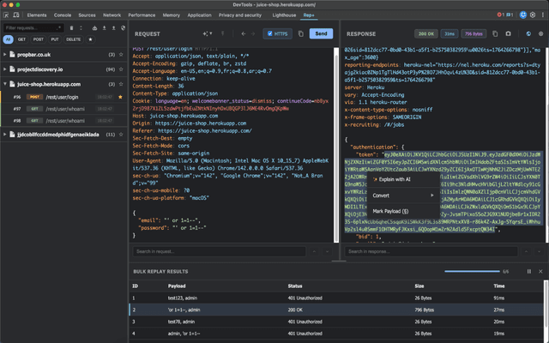This screenshot has width=549, height=343.
Task: Click the copy request icon beside HTTPS
Action: pos(300,33)
